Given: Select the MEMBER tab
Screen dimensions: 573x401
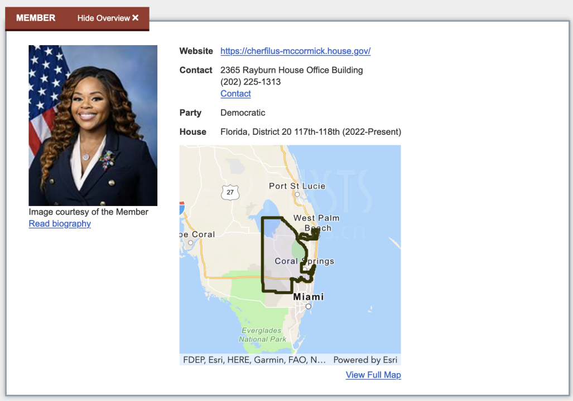Looking at the screenshot, I should coord(36,18).
